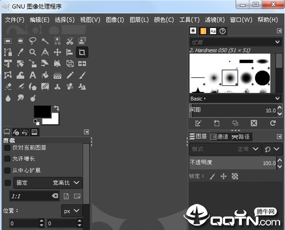Select the Dodge/Burn tool
The height and width of the screenshot is (230, 285).
tap(33, 98)
